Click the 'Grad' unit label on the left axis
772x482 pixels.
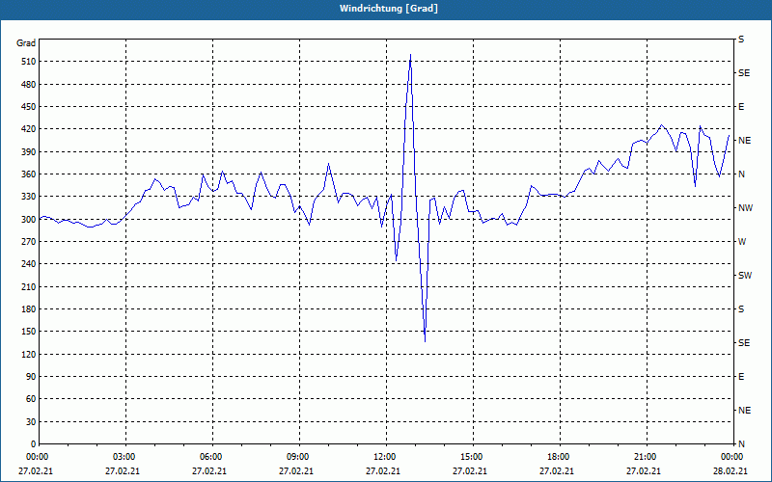26,43
